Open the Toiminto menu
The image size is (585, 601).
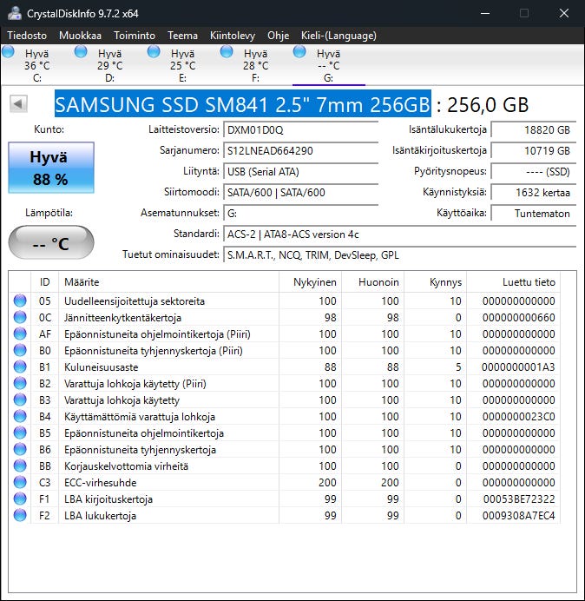tap(135, 36)
